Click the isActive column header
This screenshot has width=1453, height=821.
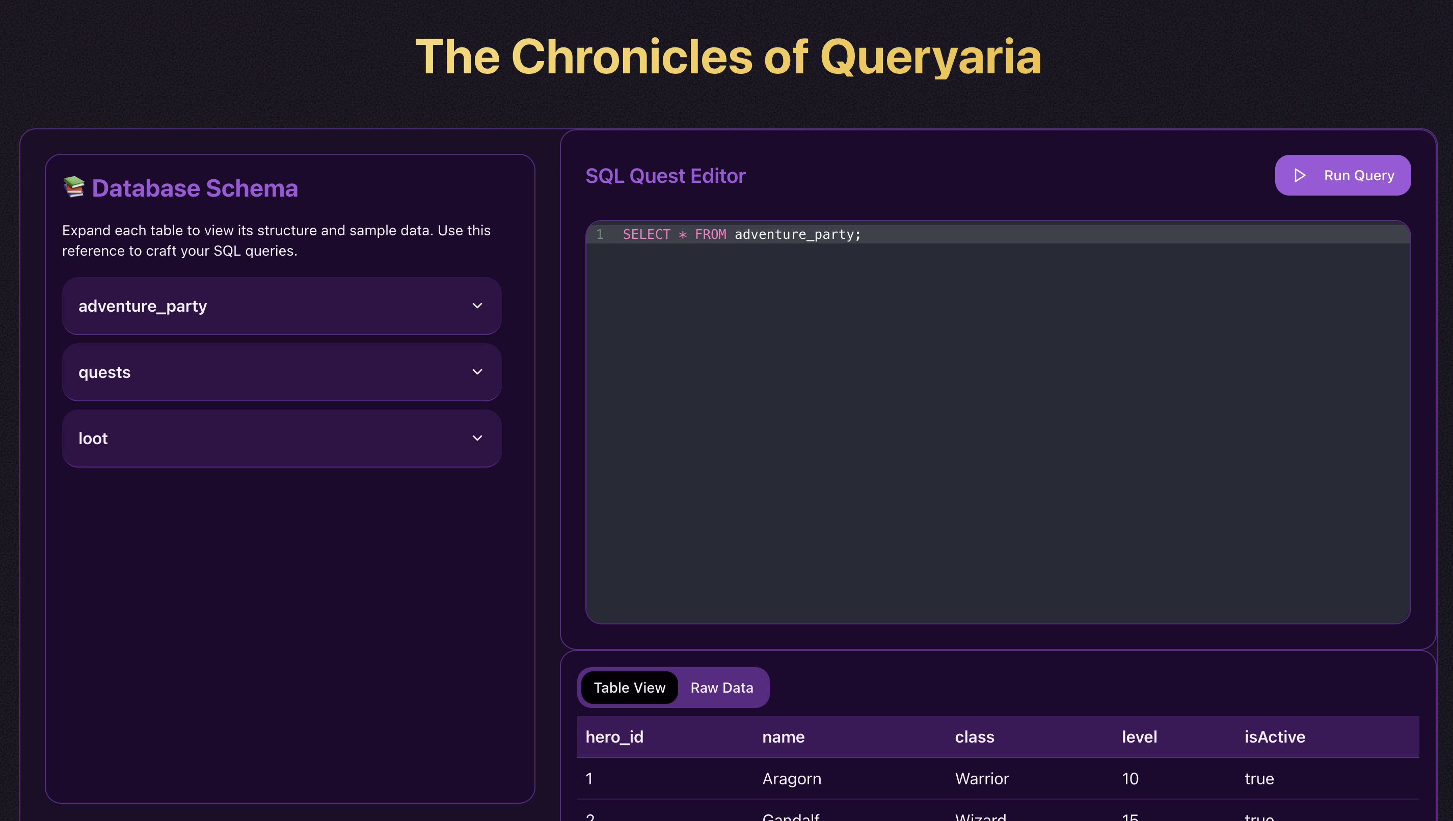coord(1275,737)
